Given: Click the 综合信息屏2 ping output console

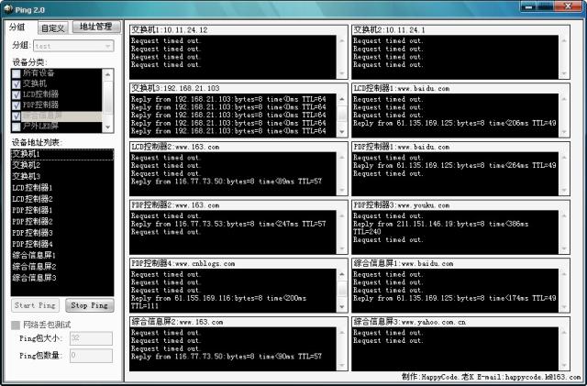Looking at the screenshot, I should pyautogui.click(x=233, y=349).
